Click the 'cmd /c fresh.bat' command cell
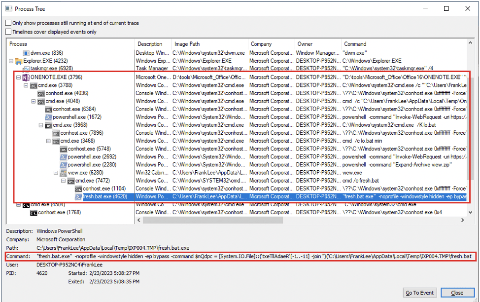 [x=361, y=181]
